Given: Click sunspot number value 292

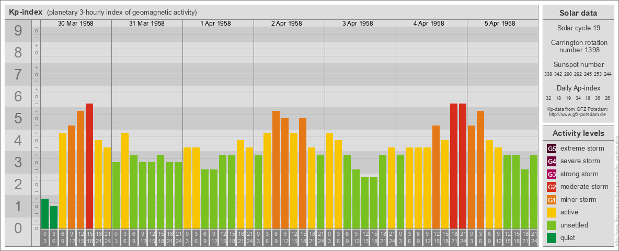Looking at the screenshot, I should click(x=578, y=74).
